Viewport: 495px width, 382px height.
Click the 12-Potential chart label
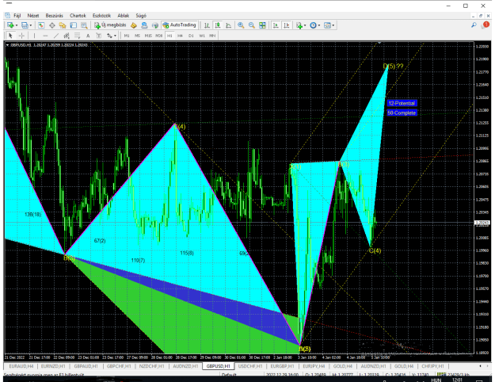pos(402,103)
